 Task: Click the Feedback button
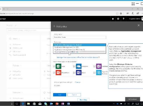coord(133,99)
